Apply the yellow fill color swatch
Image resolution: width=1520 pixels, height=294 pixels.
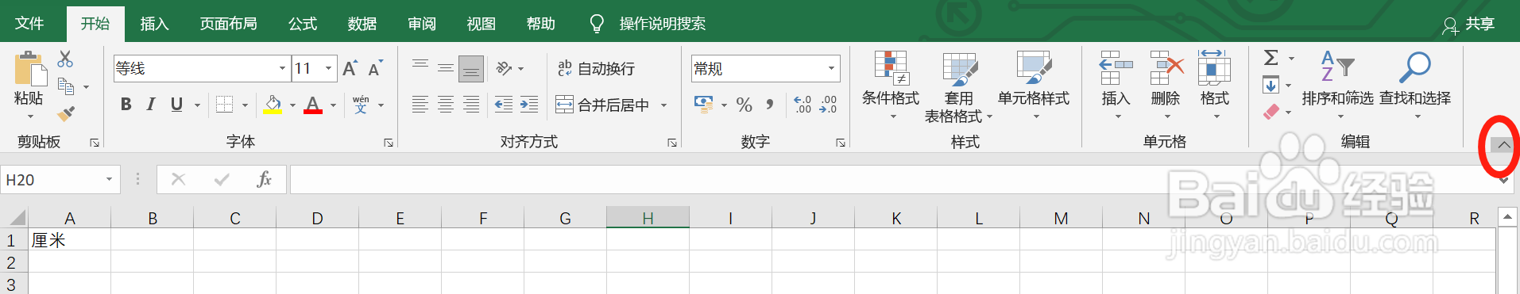(x=273, y=105)
